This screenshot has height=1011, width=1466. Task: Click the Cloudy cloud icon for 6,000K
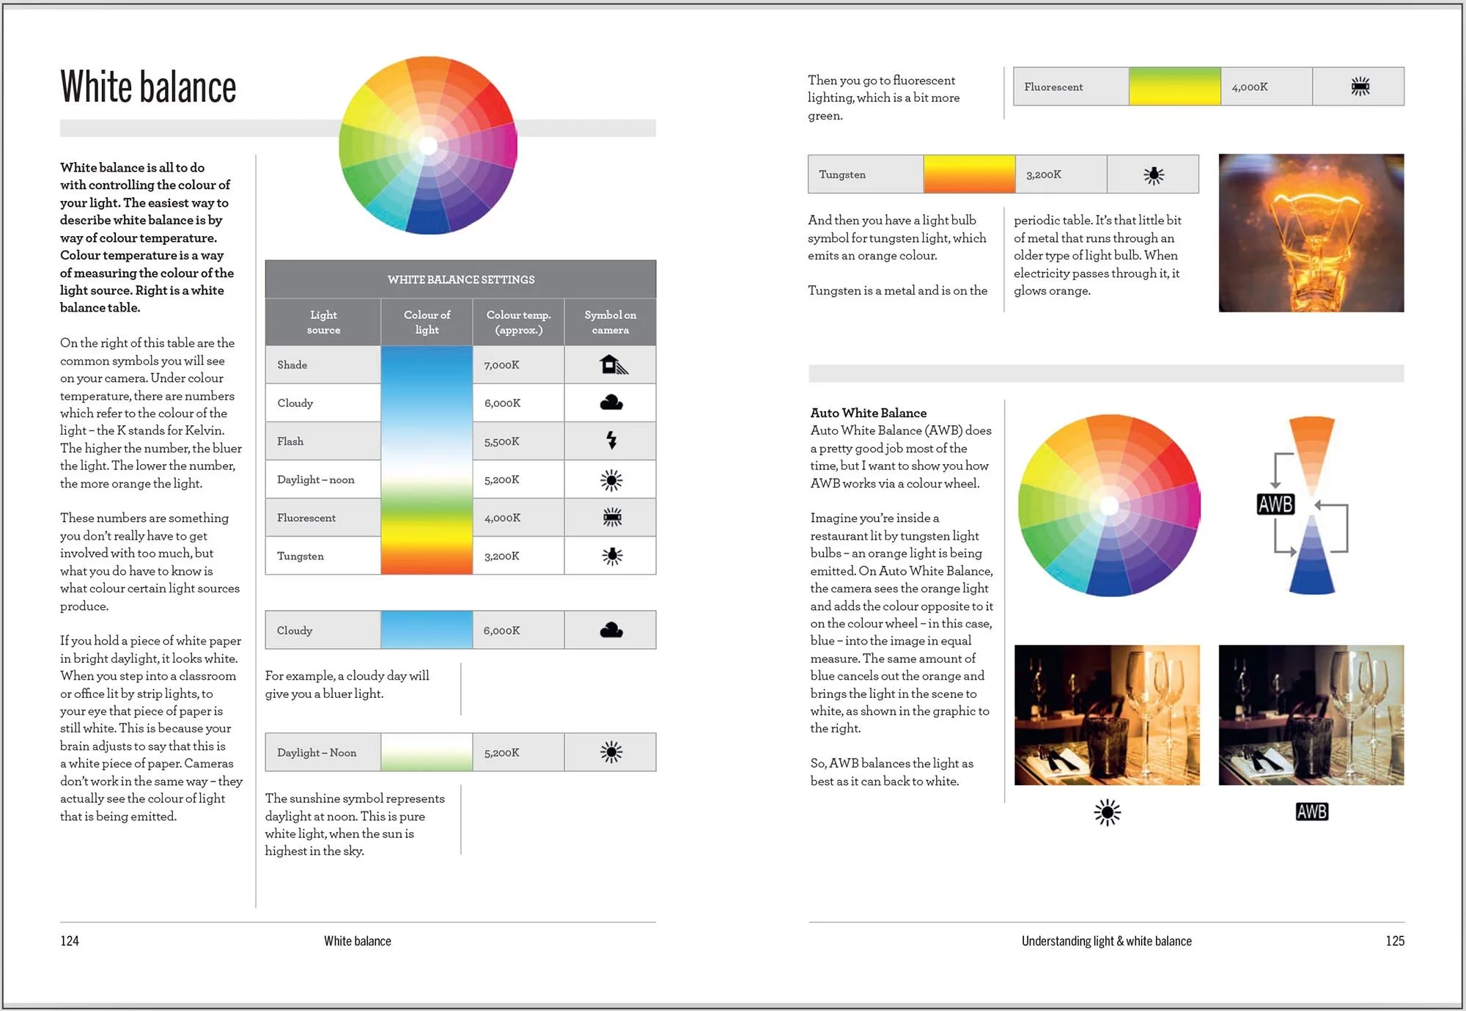click(611, 402)
